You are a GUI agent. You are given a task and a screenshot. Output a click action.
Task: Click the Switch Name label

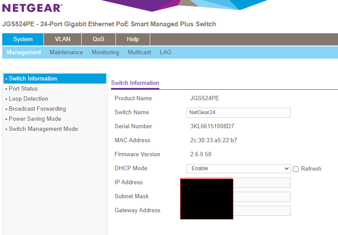pos(132,112)
